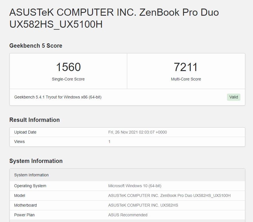Click the Upload Date label
Image resolution: width=253 pixels, height=222 pixels.
25,132
